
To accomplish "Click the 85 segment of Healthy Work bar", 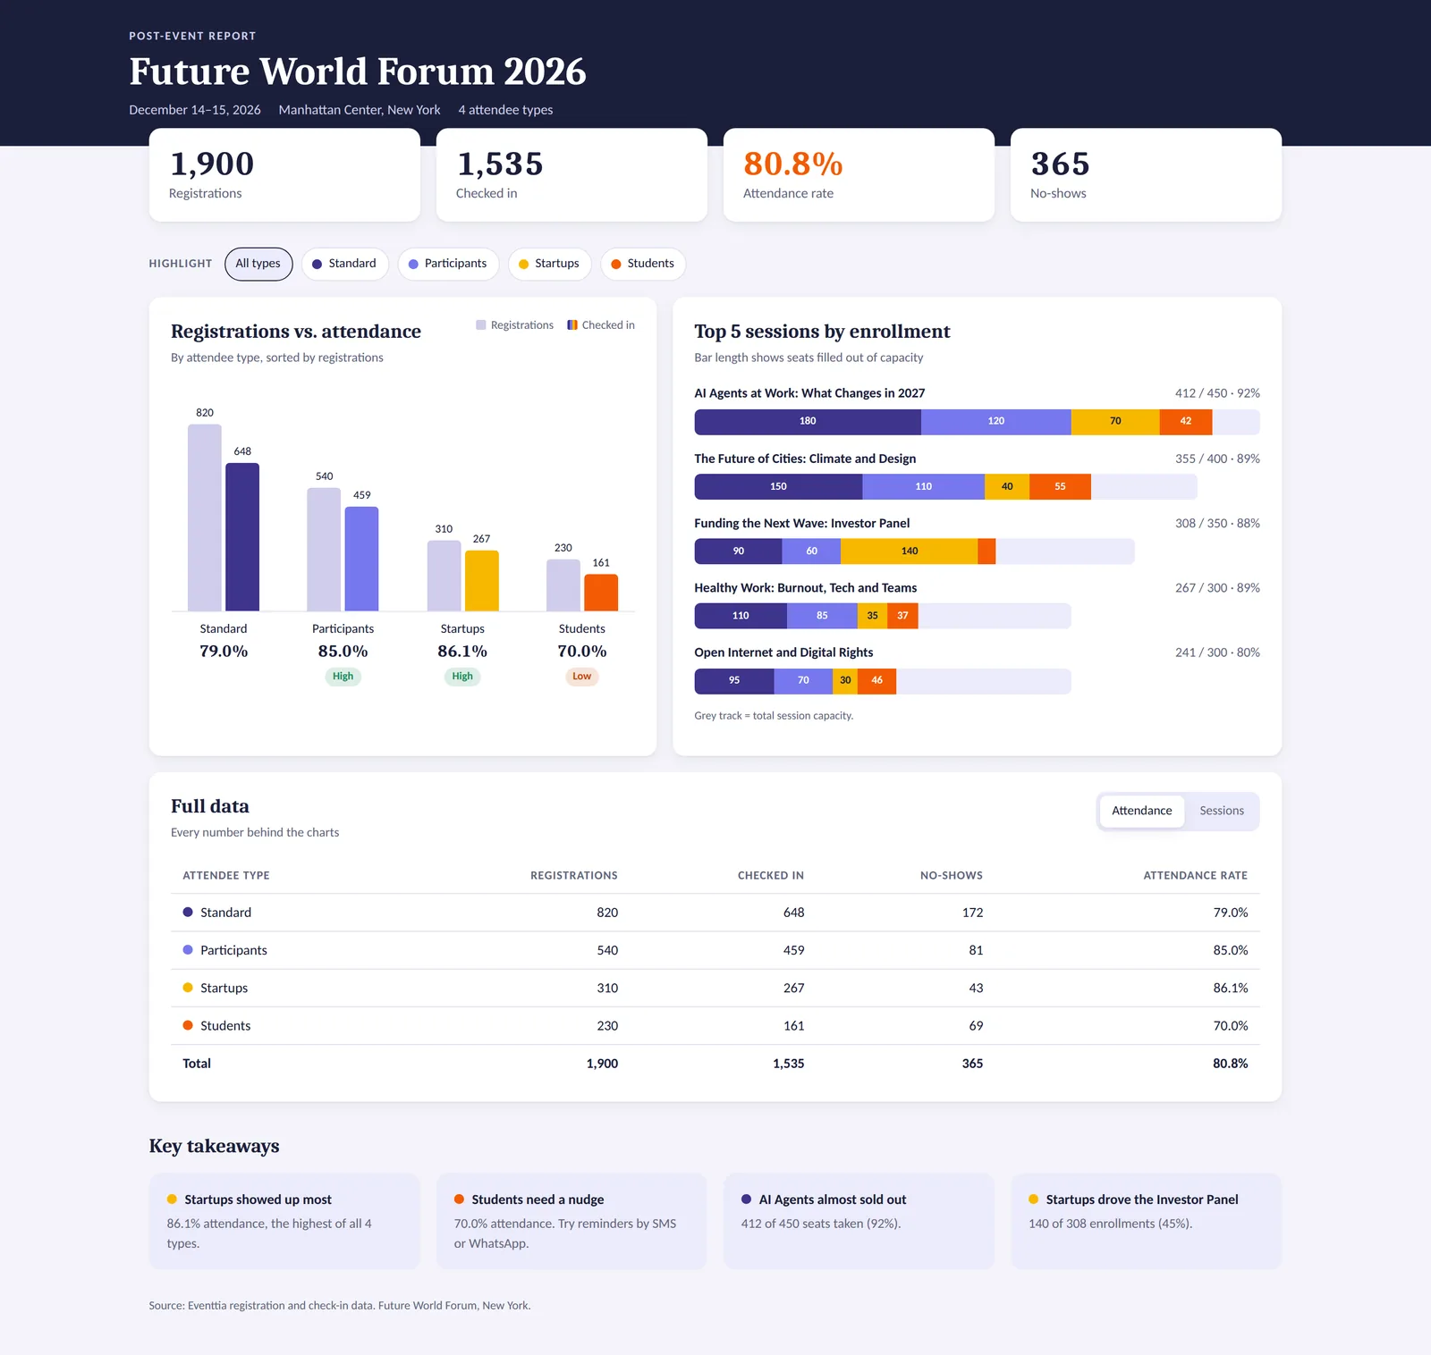I will 822,616.
